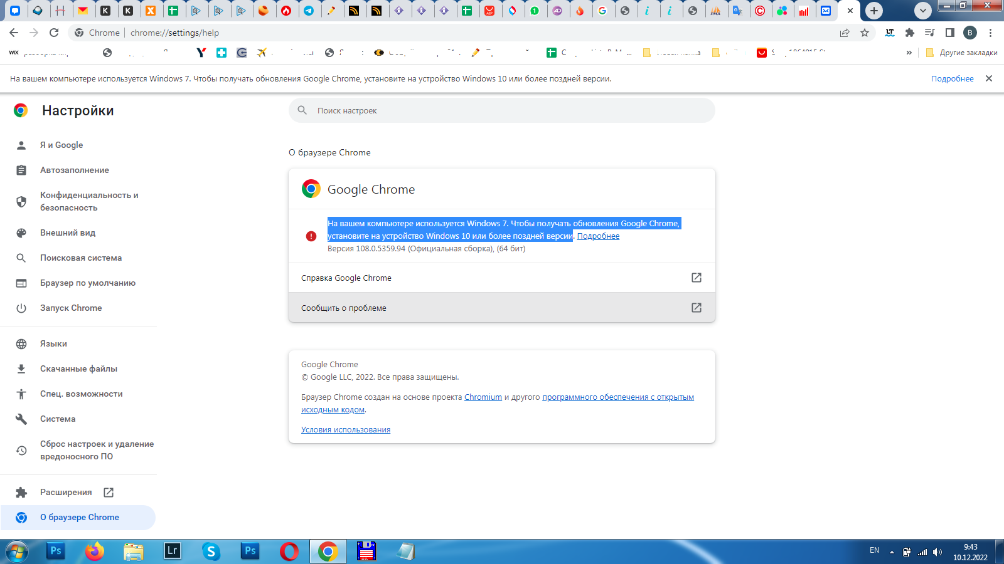The height and width of the screenshot is (564, 1004).
Task: Open Opera from the taskbar
Action: (289, 551)
